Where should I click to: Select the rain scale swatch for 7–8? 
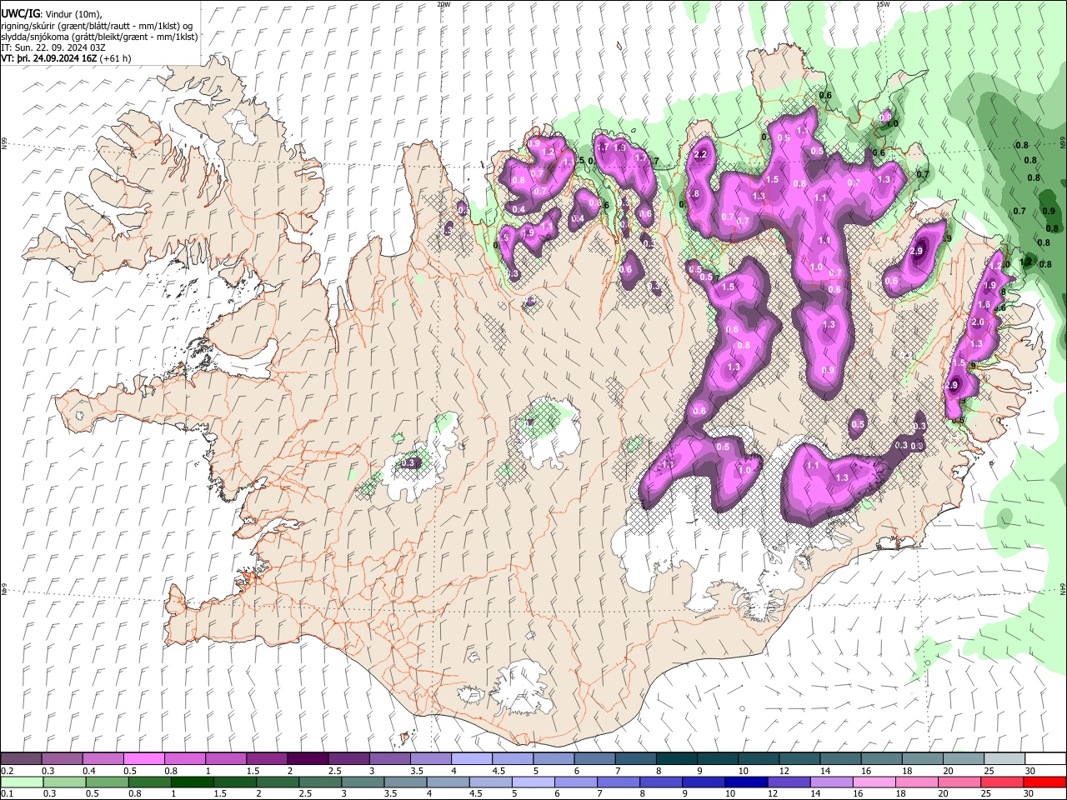(619, 782)
